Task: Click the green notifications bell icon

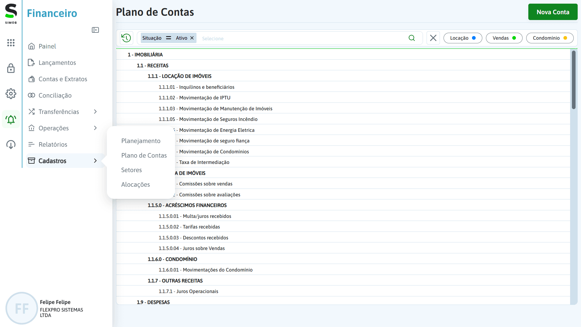Action: (11, 119)
